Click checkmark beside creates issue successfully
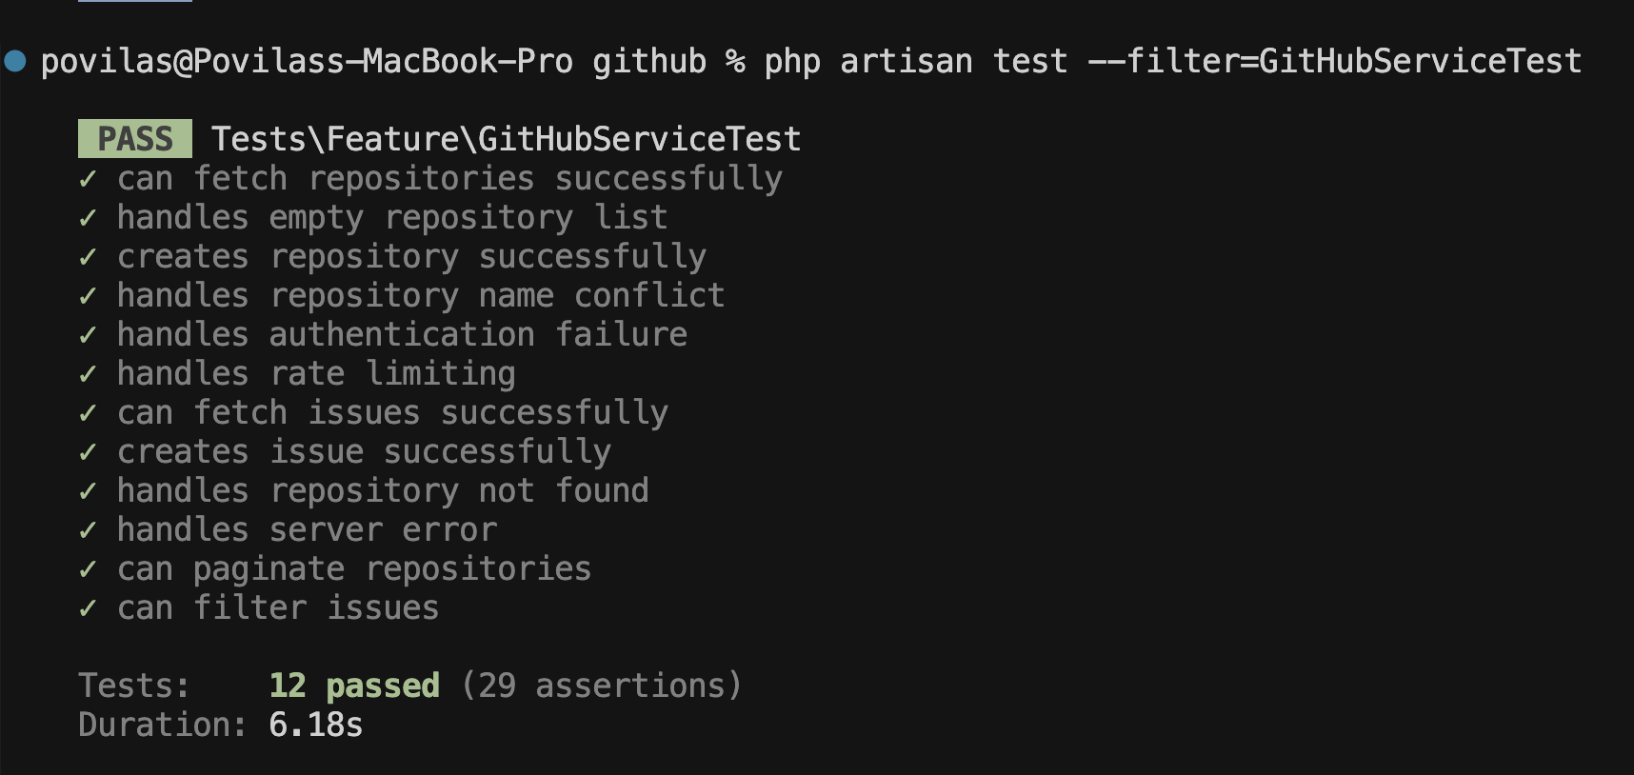This screenshot has height=775, width=1634. 88,452
